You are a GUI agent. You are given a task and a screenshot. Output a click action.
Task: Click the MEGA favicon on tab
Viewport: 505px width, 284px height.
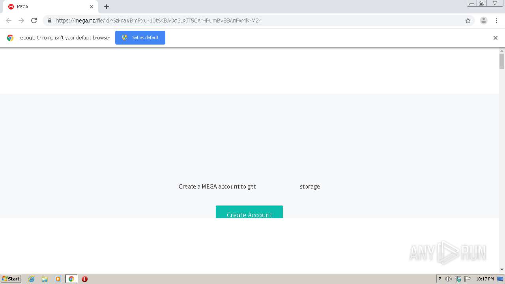point(11,7)
